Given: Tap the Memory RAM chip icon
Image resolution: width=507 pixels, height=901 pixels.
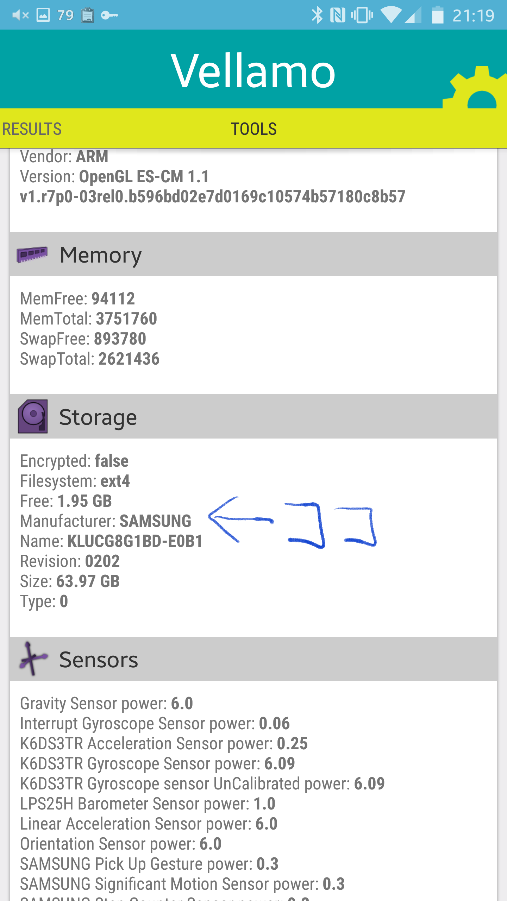Looking at the screenshot, I should pyautogui.click(x=32, y=254).
